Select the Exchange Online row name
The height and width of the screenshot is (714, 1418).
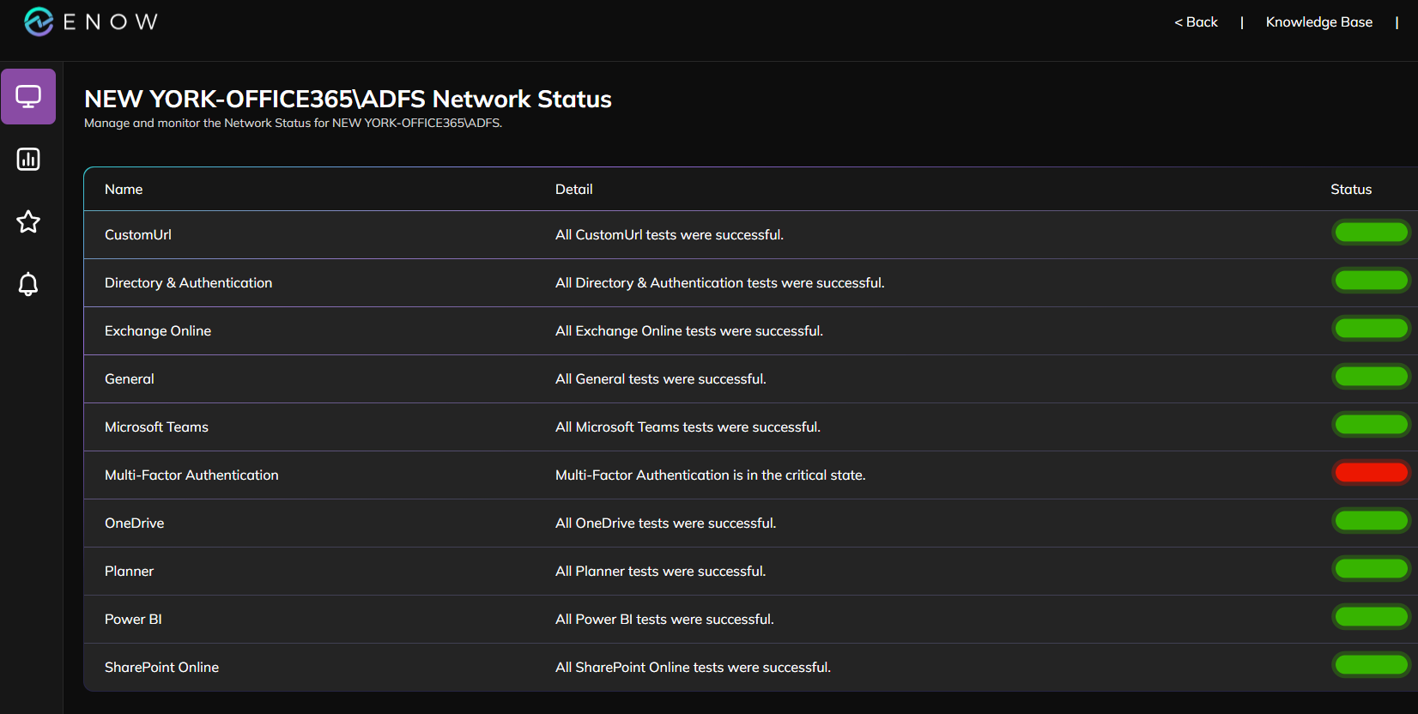coord(158,330)
